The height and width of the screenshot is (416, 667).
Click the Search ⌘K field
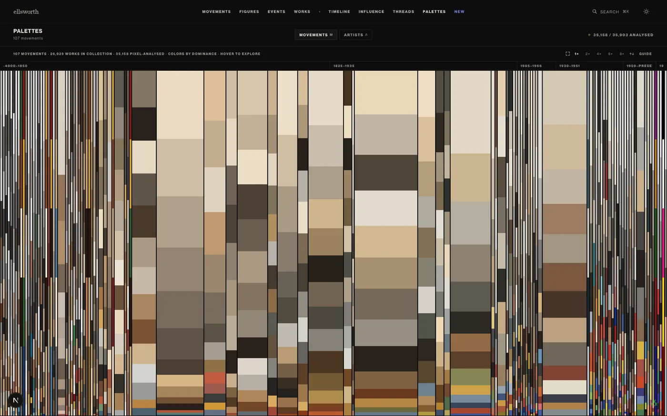(x=611, y=11)
